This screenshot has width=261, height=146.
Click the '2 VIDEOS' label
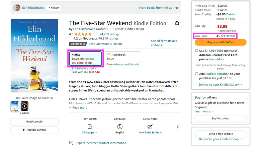[24, 113]
